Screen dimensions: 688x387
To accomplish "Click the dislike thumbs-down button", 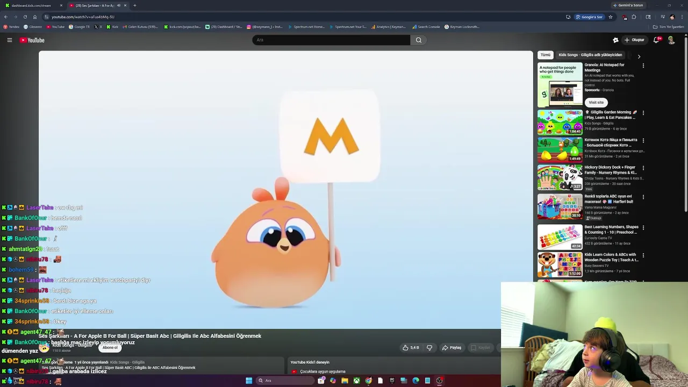I will click(429, 348).
